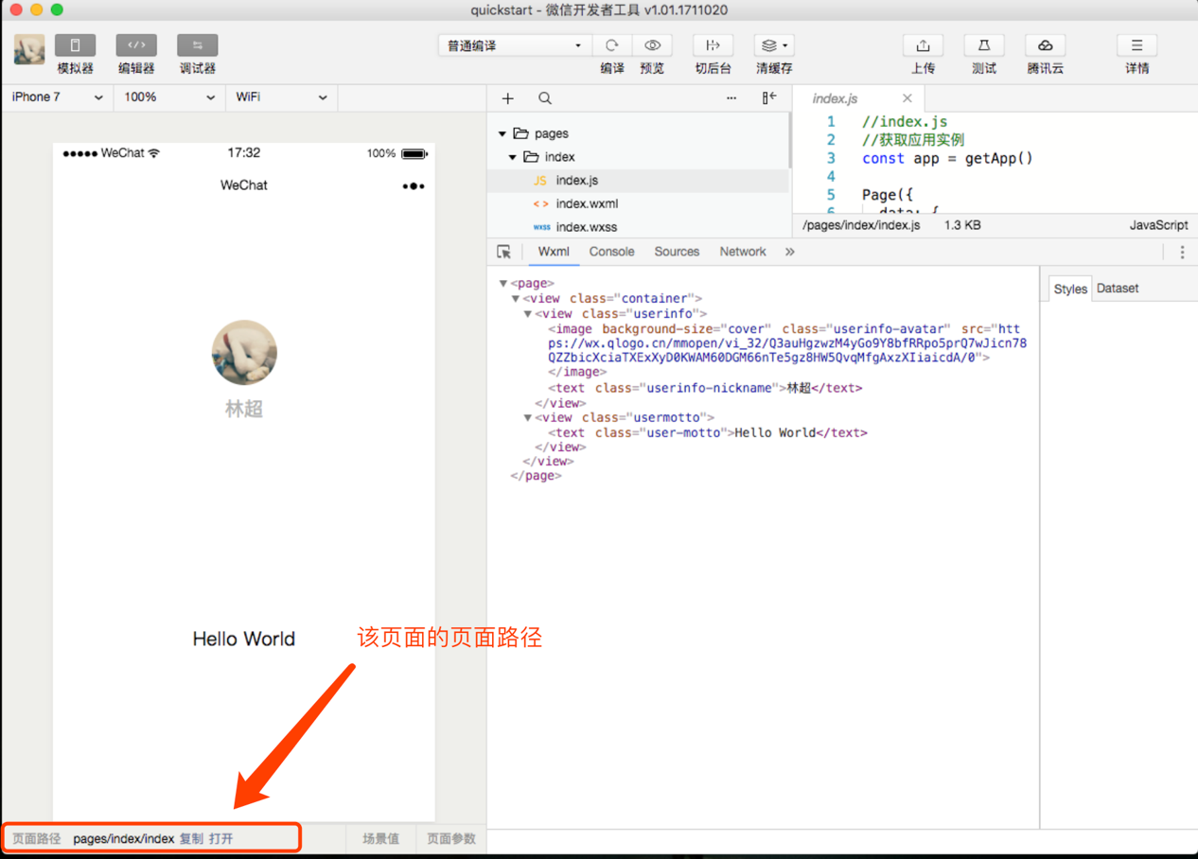Collapse the <page> node
The image size is (1198, 859).
pyautogui.click(x=503, y=283)
